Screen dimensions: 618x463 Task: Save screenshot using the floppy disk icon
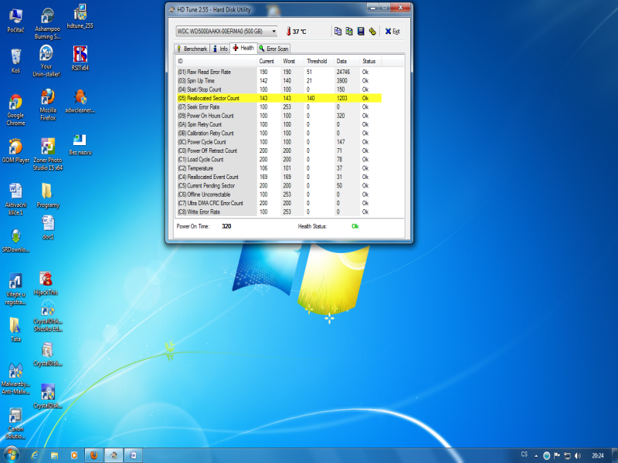click(x=361, y=31)
